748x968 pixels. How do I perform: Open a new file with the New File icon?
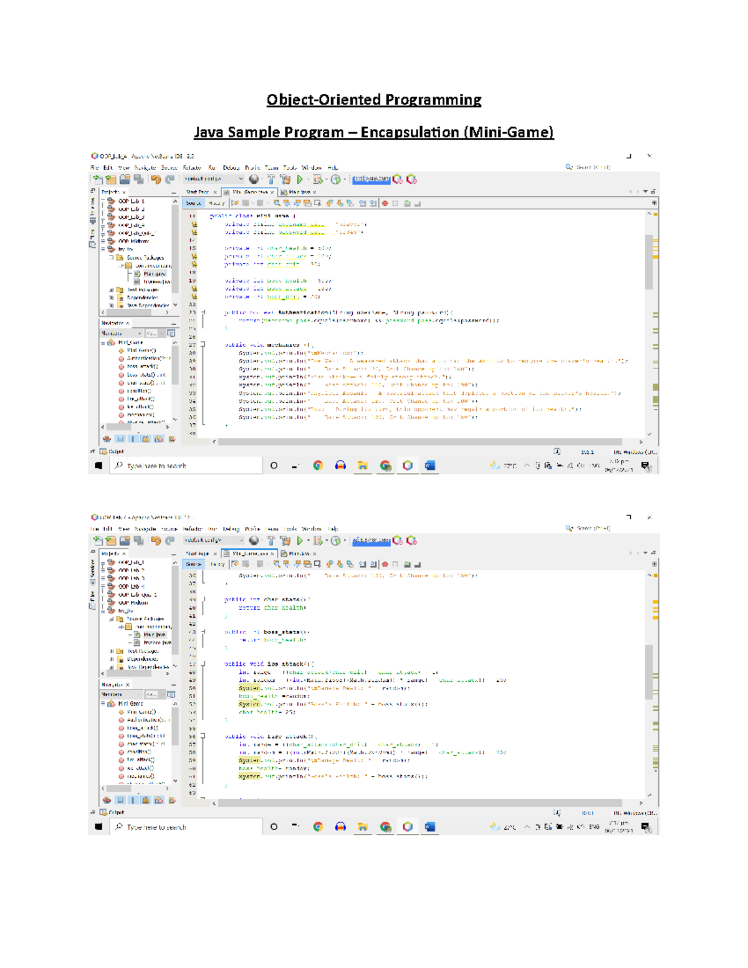pyautogui.click(x=98, y=180)
